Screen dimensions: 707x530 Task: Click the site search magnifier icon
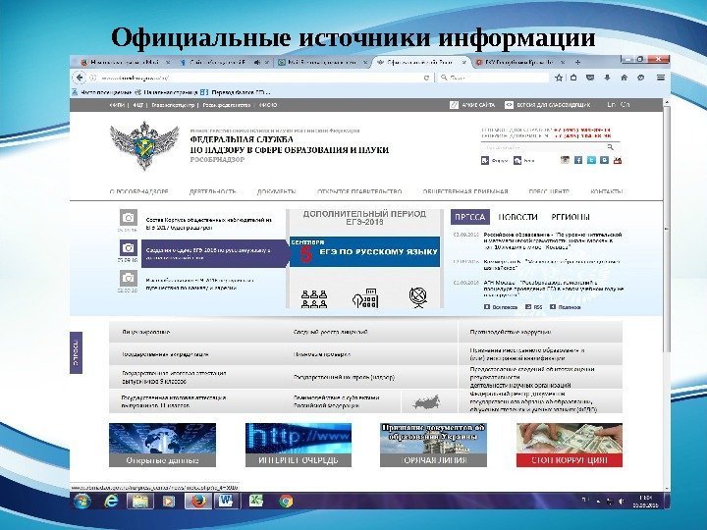(x=610, y=147)
